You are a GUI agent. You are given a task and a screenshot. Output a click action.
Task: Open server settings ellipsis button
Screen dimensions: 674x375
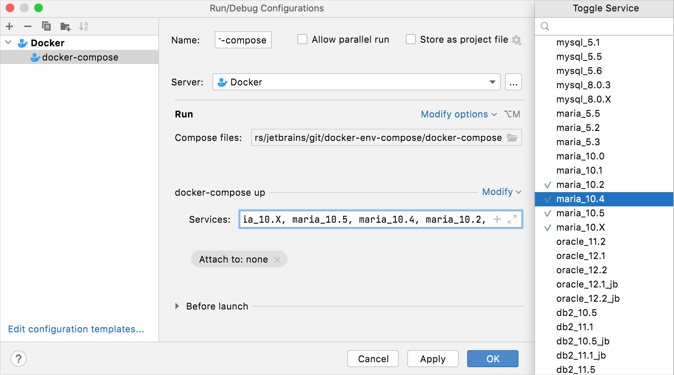[514, 82]
